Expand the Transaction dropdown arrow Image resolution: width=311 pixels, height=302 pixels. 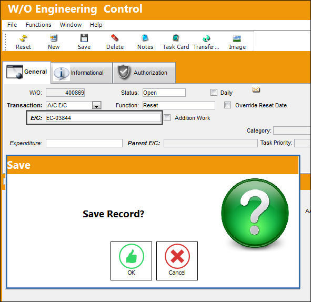[x=97, y=105]
